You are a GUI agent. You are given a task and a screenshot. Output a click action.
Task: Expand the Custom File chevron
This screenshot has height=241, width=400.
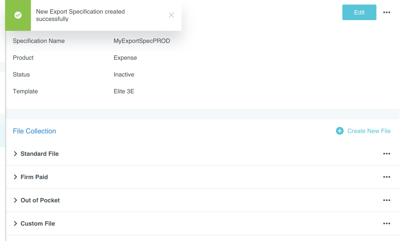coord(16,223)
